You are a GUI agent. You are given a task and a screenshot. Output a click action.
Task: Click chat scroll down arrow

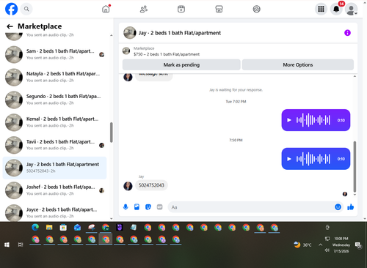coord(355,195)
